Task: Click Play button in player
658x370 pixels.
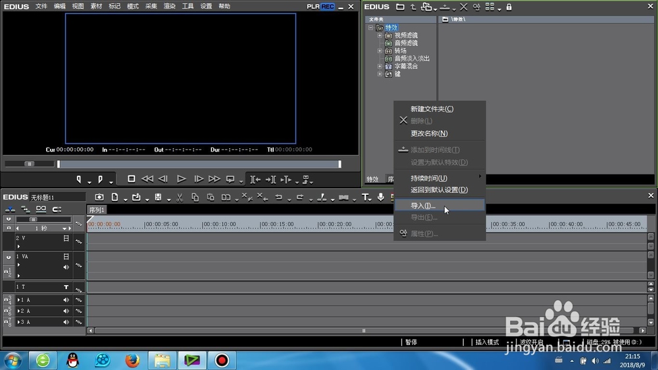Action: tap(182, 179)
